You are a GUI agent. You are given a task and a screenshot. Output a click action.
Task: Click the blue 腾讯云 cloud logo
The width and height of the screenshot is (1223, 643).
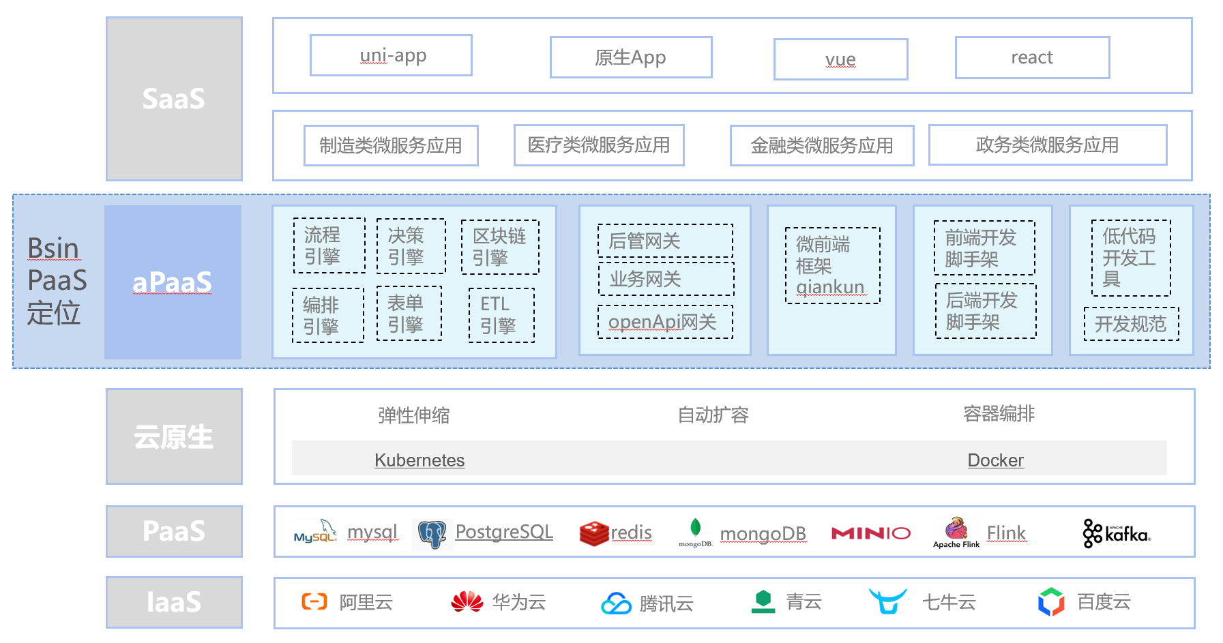coord(617,603)
